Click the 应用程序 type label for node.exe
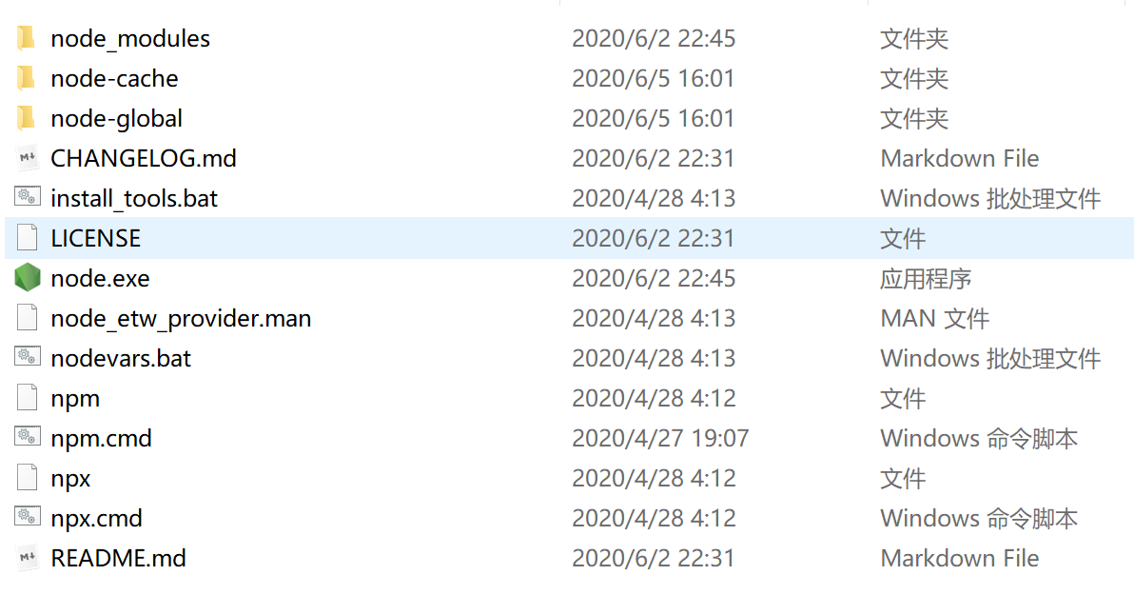Screen dimensions: 1134x615 click(x=925, y=278)
